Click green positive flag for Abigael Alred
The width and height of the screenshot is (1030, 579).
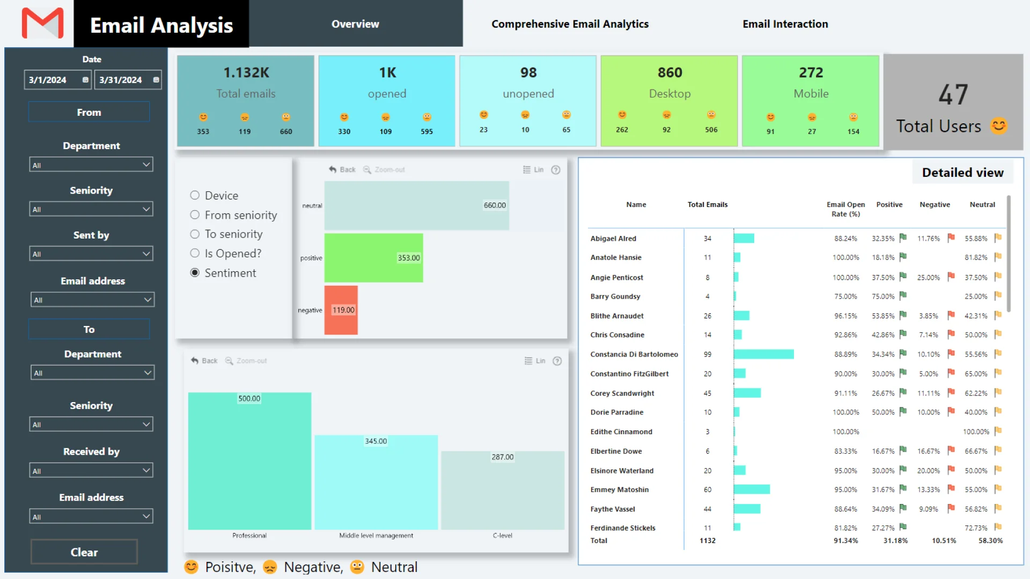click(903, 237)
